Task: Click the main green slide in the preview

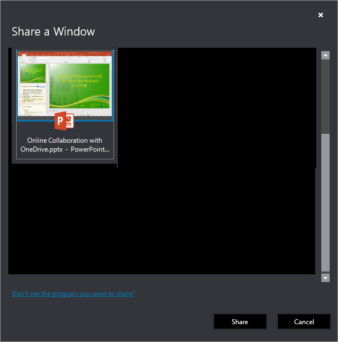Action: coord(80,84)
